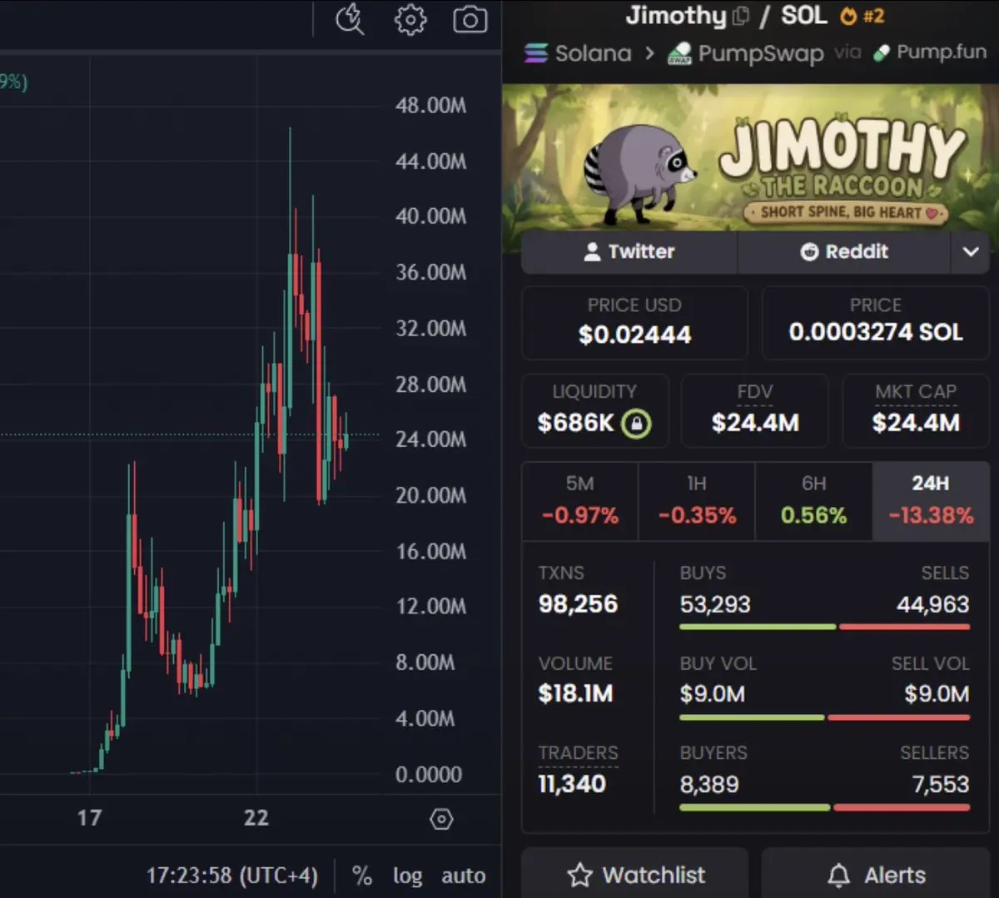
Task: Open price scale settings hexagon icon
Action: pyautogui.click(x=441, y=820)
